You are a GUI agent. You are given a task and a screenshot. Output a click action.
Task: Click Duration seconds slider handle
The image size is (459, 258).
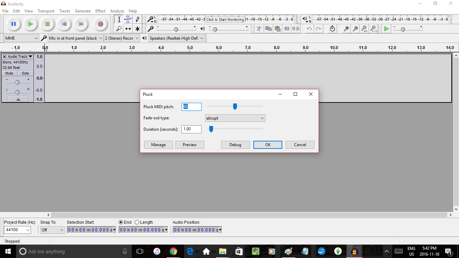click(x=211, y=129)
